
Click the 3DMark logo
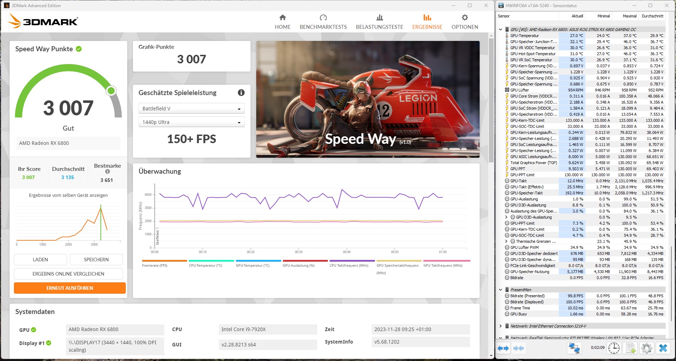click(43, 21)
